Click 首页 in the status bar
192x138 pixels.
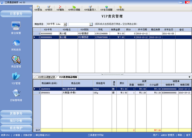tap(188, 135)
